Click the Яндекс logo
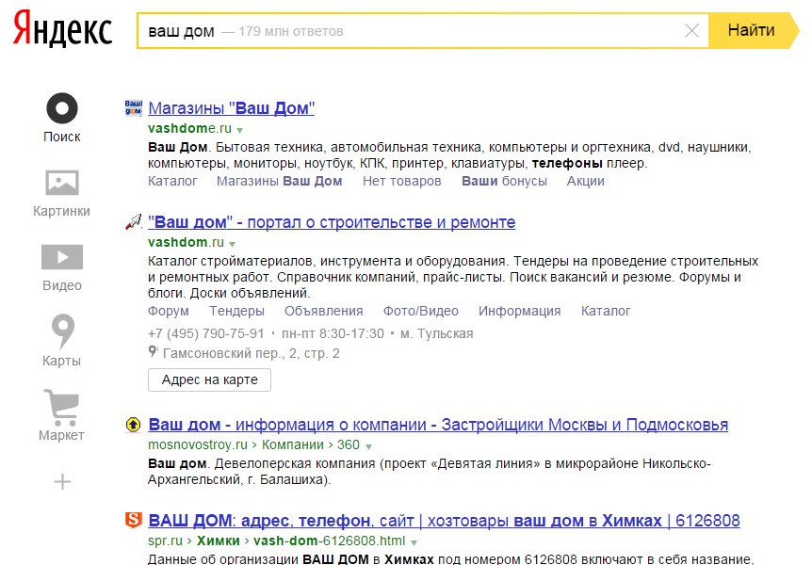The width and height of the screenshot is (812, 565). click(63, 28)
